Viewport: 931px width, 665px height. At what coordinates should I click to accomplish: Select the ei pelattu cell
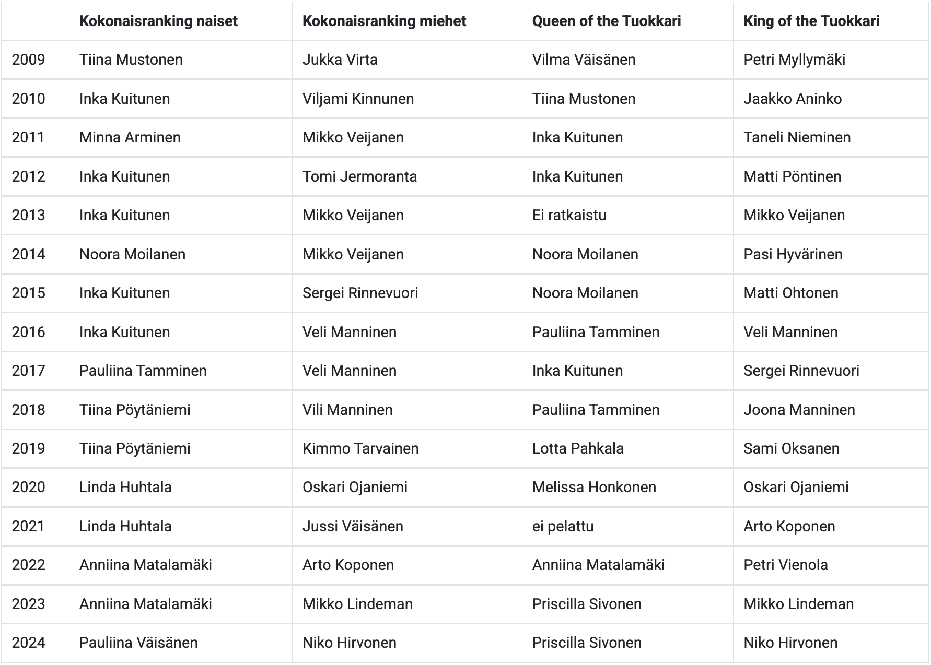pos(563,526)
